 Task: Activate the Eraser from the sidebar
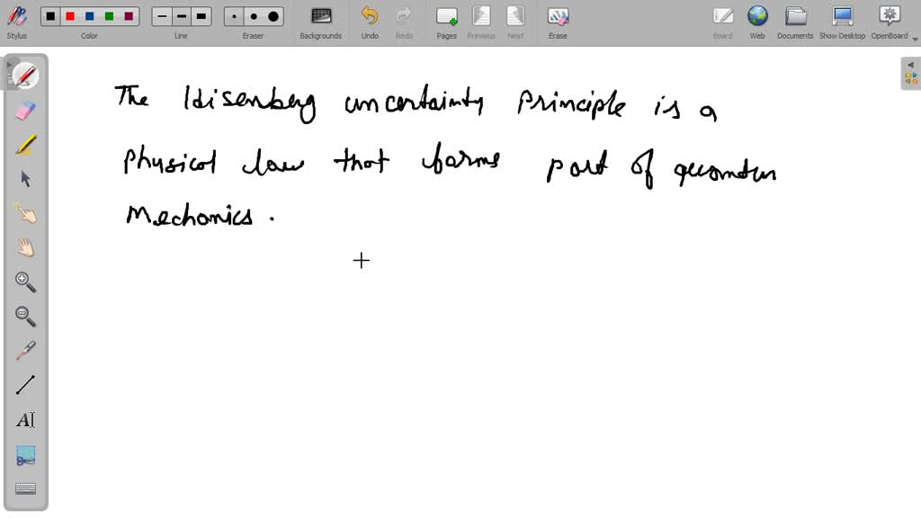(x=25, y=109)
